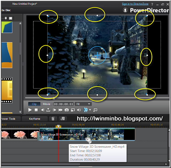
Task: Click the timeline horizontal scrollbar thumb
Action: pos(41,164)
